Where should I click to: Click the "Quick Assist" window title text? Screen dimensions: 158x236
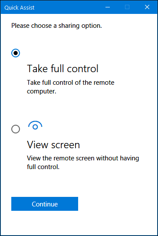[x=20, y=7]
